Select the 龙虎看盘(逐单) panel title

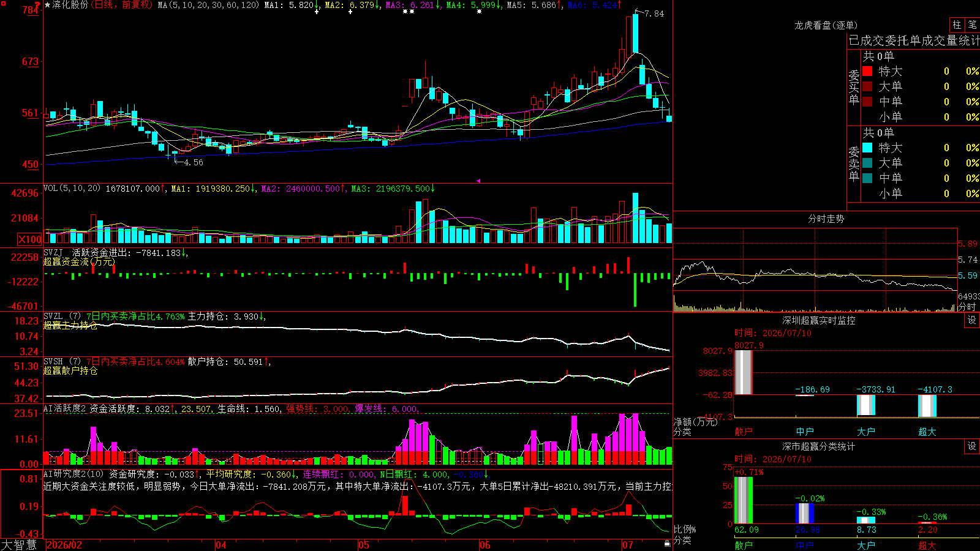tap(826, 25)
